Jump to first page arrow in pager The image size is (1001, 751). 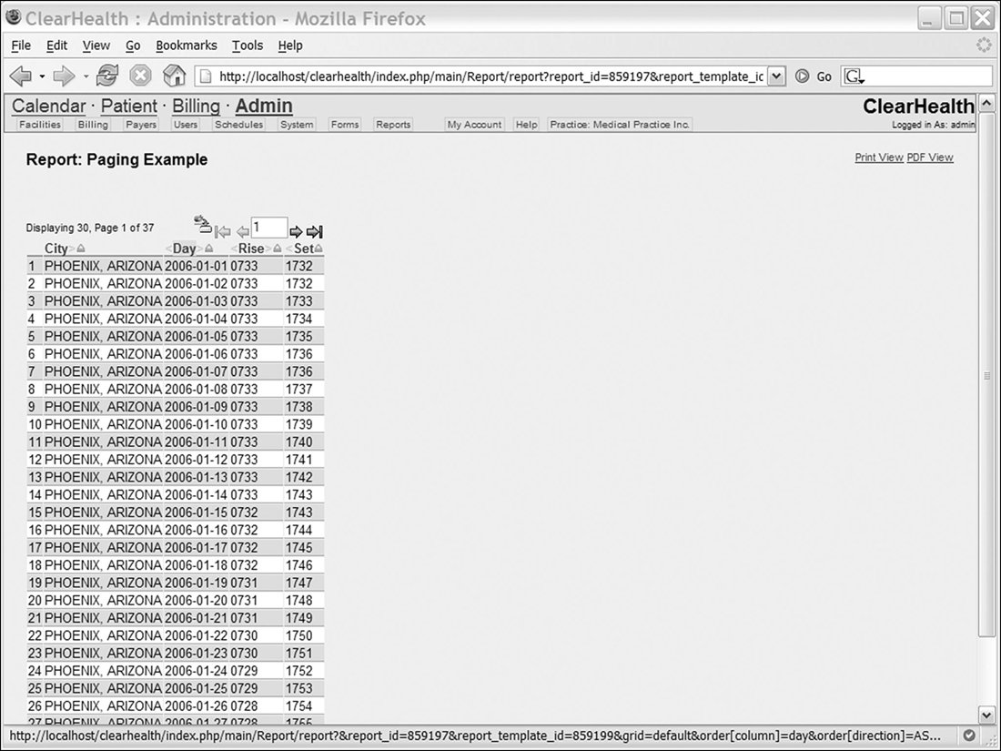(x=222, y=232)
